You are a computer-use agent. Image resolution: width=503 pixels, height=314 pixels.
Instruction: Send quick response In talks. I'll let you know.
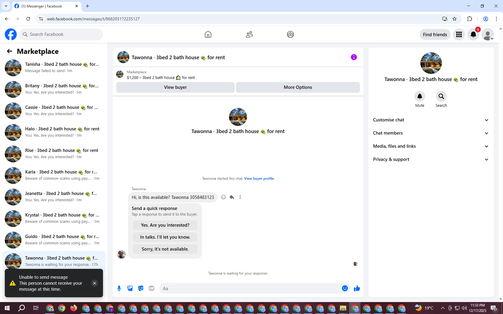click(165, 237)
